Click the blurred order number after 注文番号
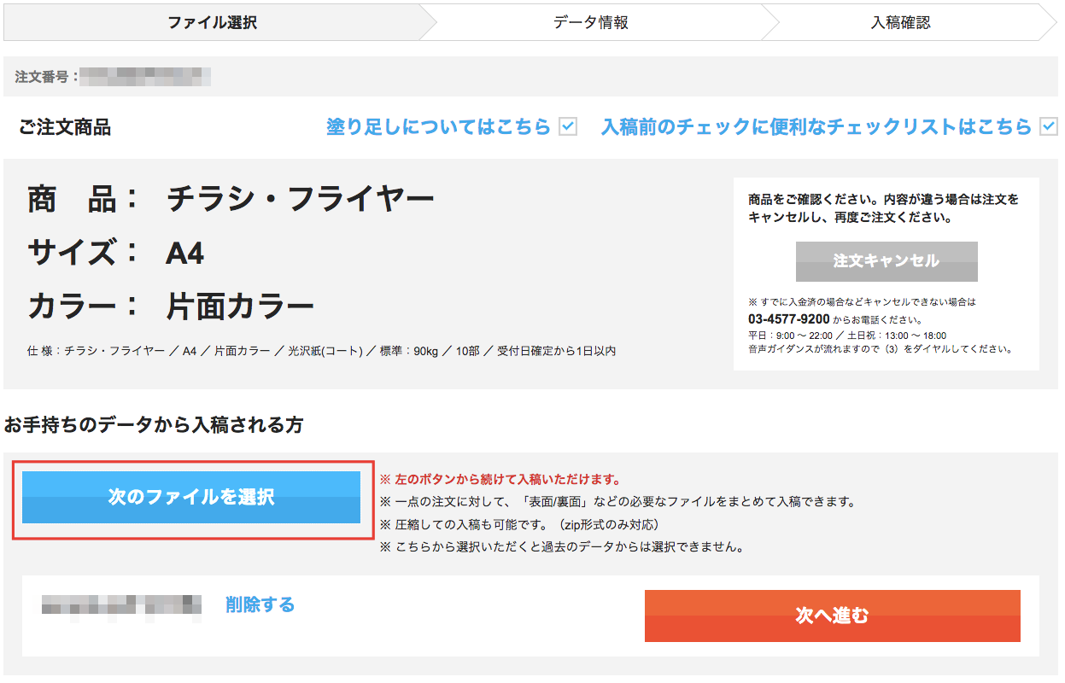 (x=145, y=77)
